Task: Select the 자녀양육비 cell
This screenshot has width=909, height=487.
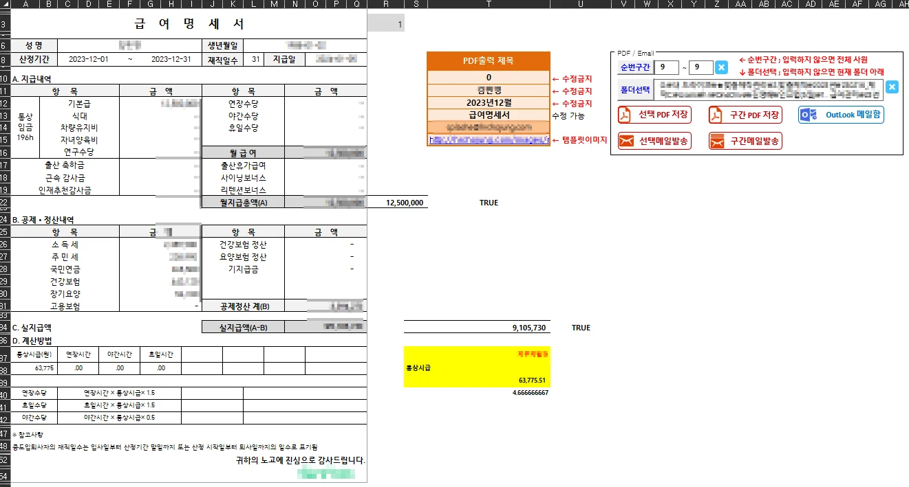Action: point(80,139)
